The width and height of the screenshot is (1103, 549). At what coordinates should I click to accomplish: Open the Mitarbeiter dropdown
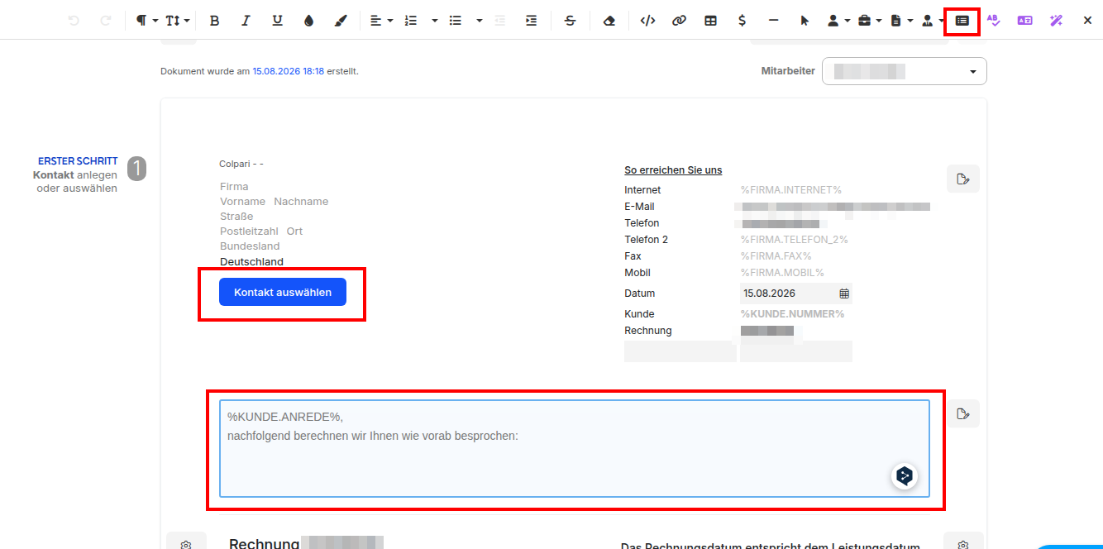(904, 71)
